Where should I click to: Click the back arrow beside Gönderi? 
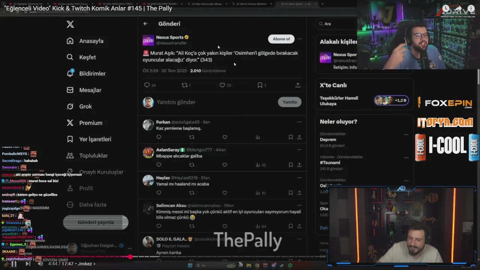145,24
